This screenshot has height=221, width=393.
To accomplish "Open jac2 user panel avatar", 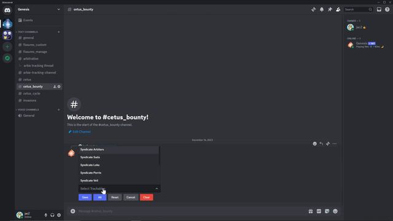I will coord(20,215).
